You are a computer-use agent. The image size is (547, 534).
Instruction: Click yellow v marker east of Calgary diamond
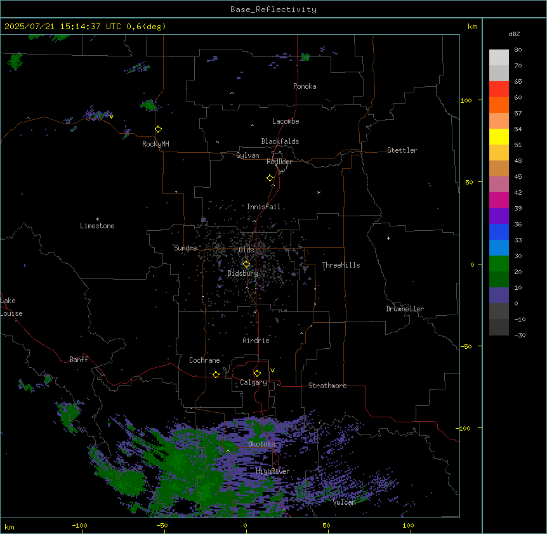click(272, 370)
